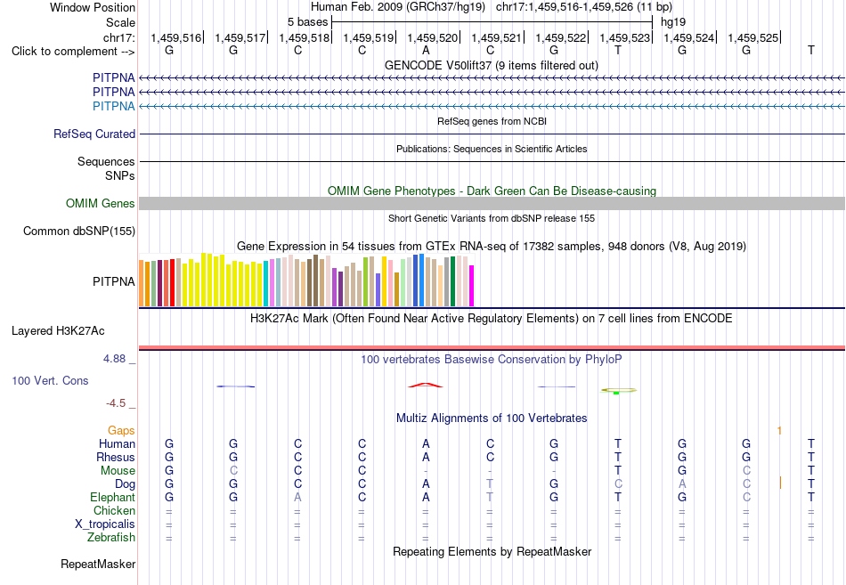The height and width of the screenshot is (585, 846).
Task: Click the '5 bases' scale bar label
Action: pos(307,22)
